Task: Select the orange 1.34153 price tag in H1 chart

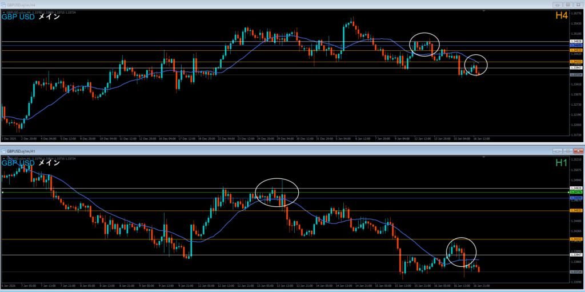Action: point(575,239)
